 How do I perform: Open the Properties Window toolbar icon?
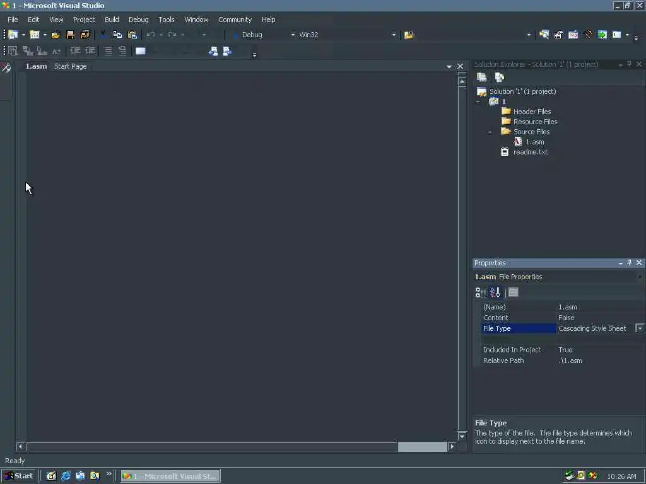click(558, 35)
